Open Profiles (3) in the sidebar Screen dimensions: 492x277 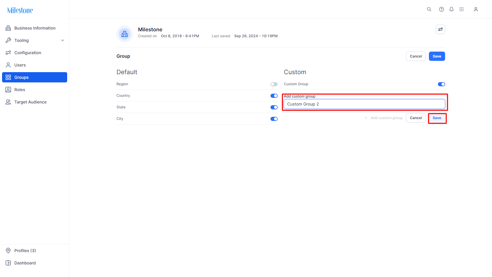pyautogui.click(x=35, y=251)
